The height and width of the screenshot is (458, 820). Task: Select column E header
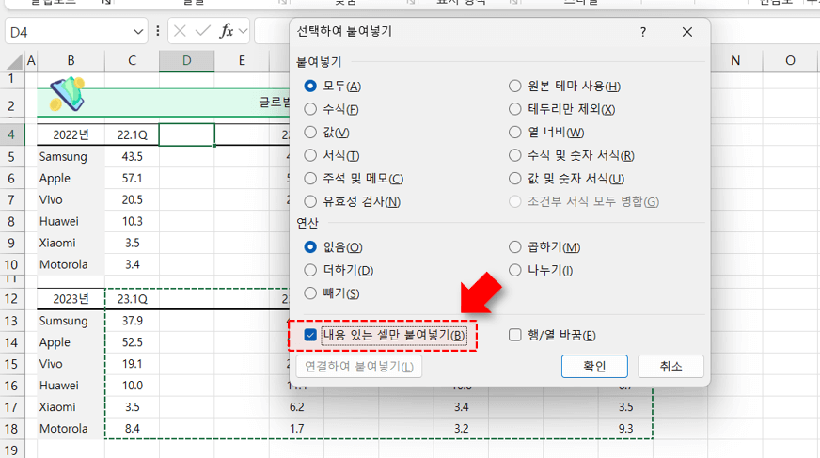click(242, 60)
